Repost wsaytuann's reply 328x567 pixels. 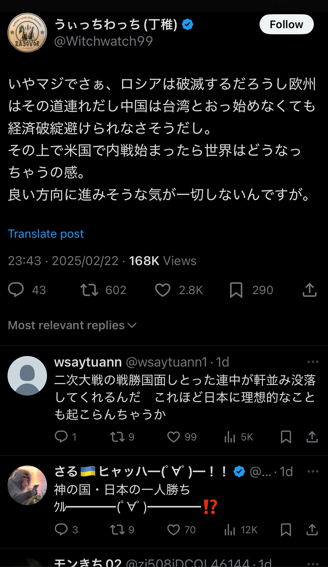pos(117,437)
